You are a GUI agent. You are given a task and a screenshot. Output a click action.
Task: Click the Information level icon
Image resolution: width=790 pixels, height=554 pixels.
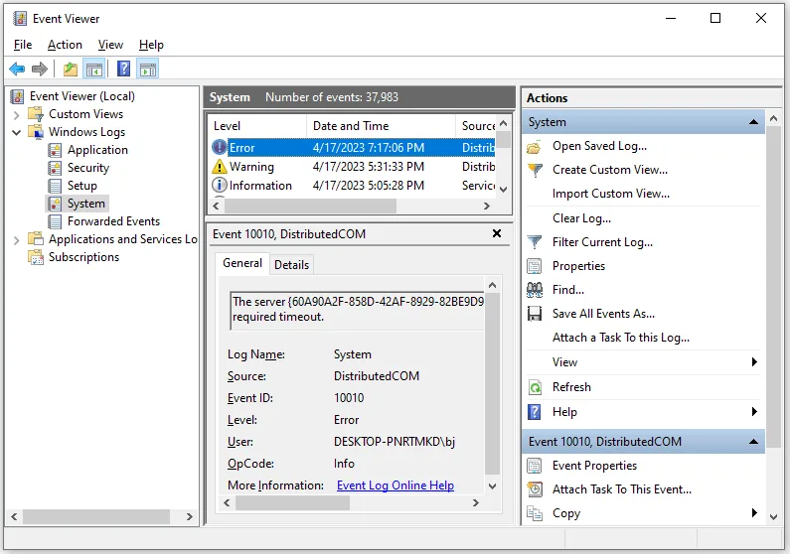coord(220,185)
